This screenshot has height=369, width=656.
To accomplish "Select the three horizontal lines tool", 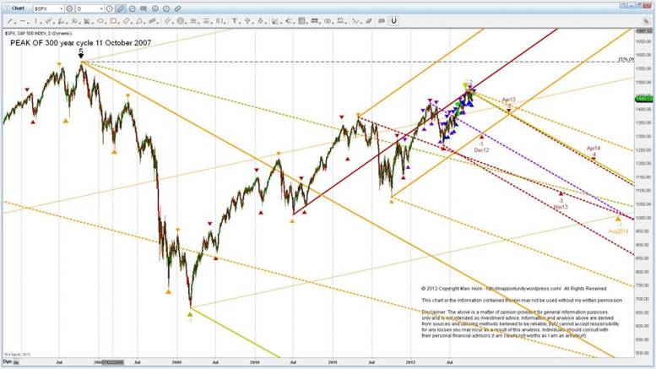I will tap(192, 21).
